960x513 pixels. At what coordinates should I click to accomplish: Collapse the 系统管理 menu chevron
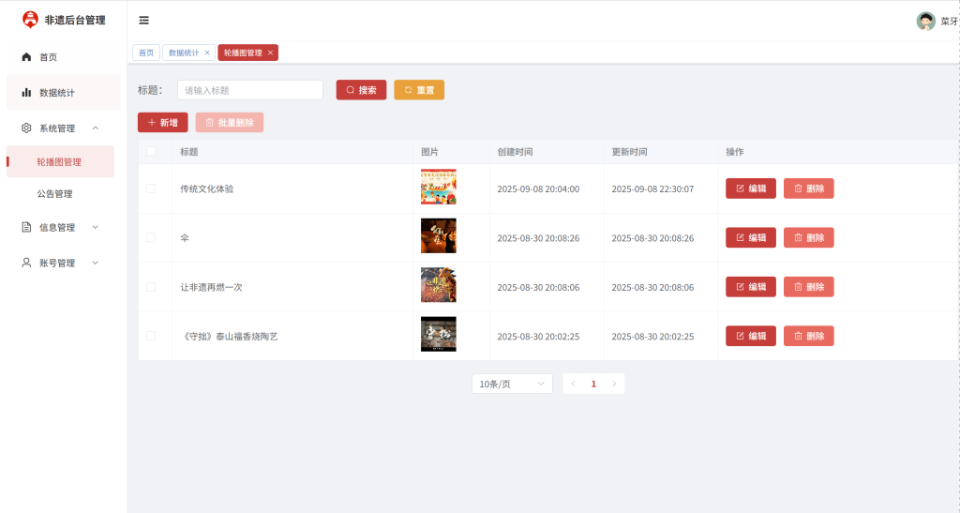tap(96, 128)
